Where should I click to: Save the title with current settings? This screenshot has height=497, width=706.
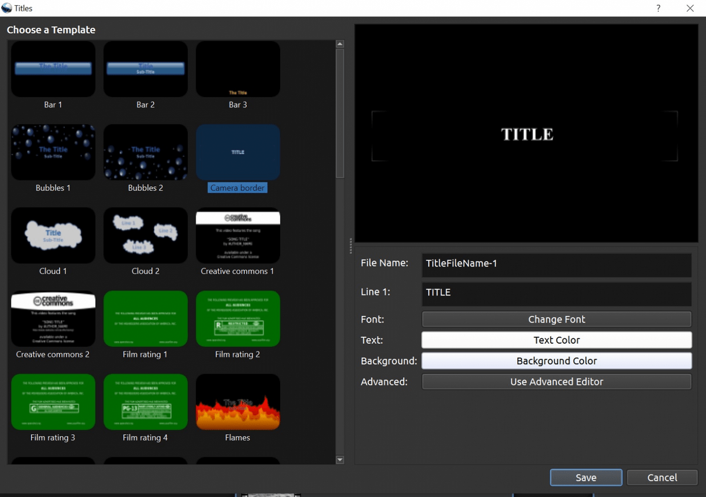(585, 477)
